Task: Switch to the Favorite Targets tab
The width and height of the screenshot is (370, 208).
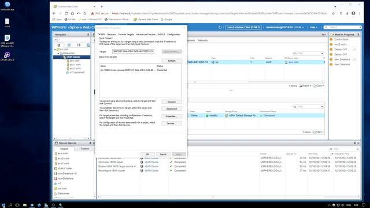Action: pyautogui.click(x=126, y=35)
